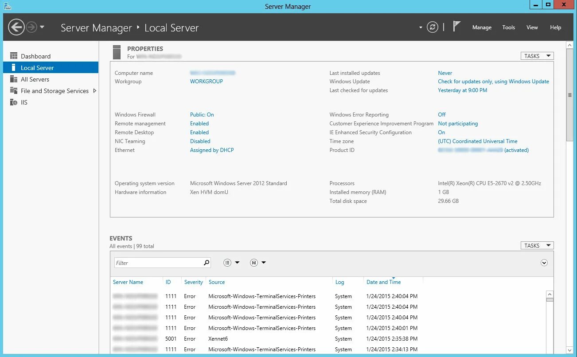Screen dimensions: 577x357
Task: Open the View menu
Action: [x=532, y=27]
